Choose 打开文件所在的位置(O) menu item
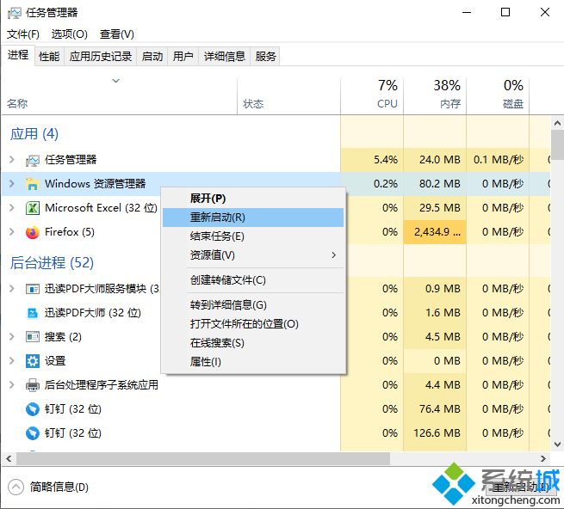Screen dimensions: 564x509 253,324
